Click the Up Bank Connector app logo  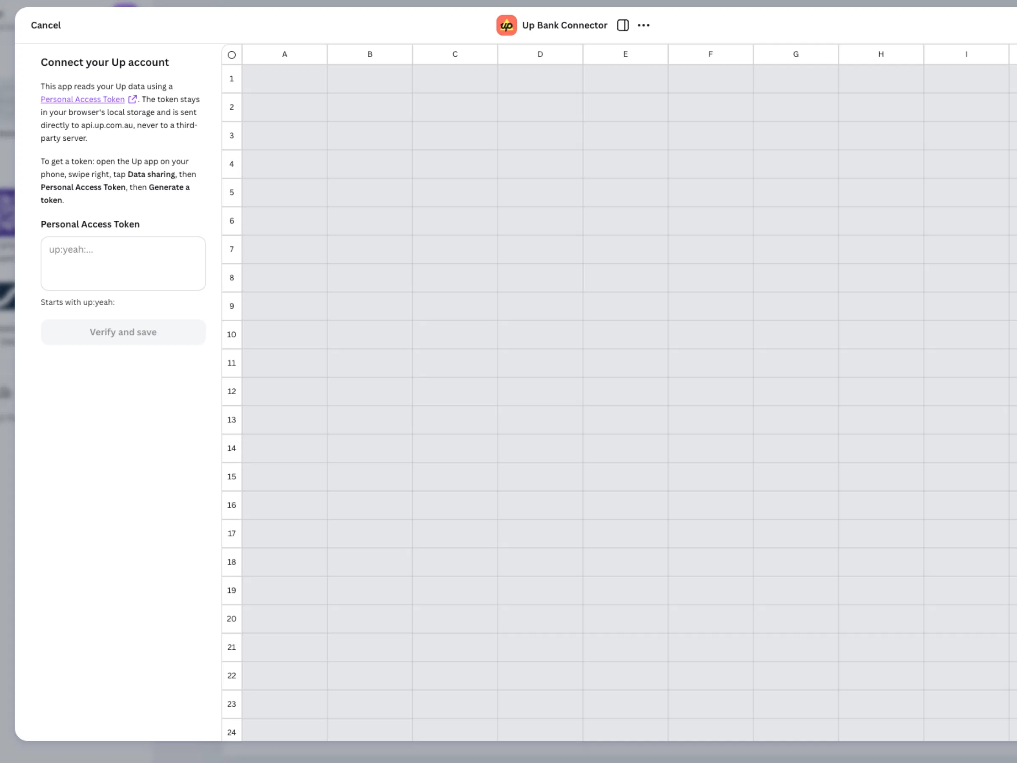[x=506, y=25]
